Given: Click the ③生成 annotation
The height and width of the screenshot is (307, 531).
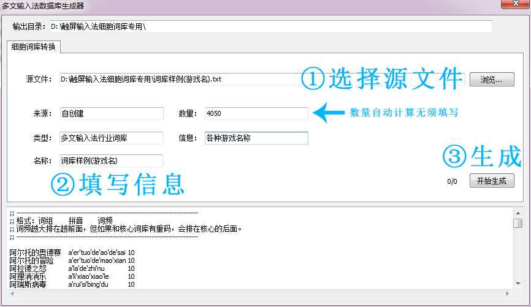Looking at the screenshot, I should (x=481, y=156).
